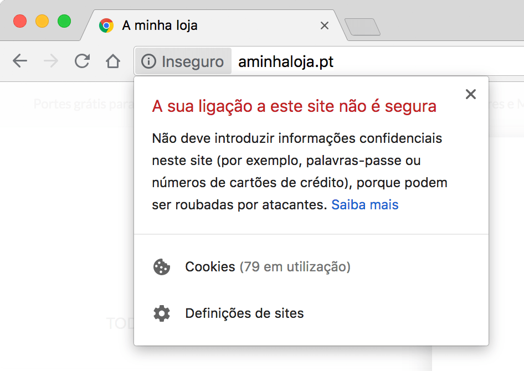Click the forward navigation arrow
This screenshot has height=371, width=524.
pyautogui.click(x=51, y=61)
